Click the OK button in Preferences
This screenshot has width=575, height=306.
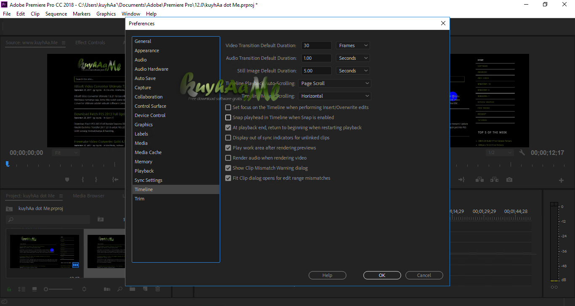[x=382, y=275]
